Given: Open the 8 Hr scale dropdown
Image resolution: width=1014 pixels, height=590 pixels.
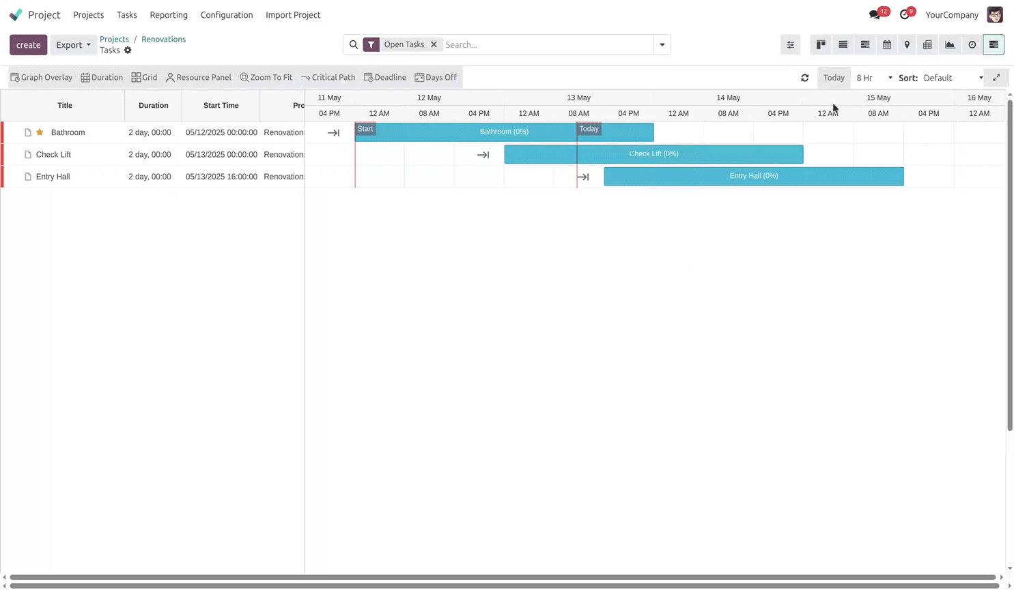Looking at the screenshot, I should click(874, 78).
